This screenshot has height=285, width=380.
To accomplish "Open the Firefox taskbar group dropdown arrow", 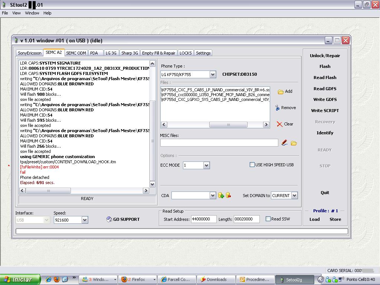I will [154, 279].
